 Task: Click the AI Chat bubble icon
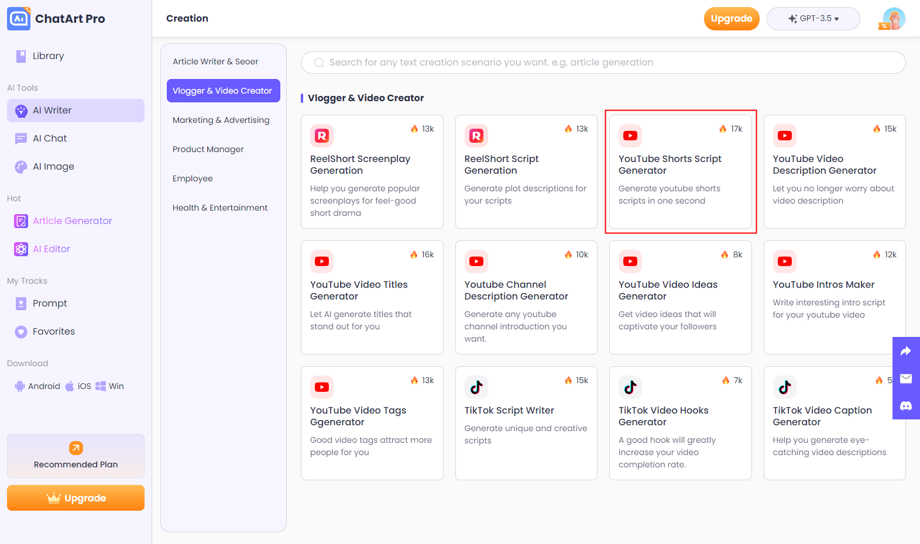pyautogui.click(x=21, y=139)
